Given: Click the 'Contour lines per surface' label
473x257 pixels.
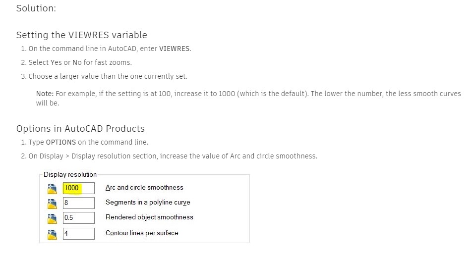Looking at the screenshot, I should pos(142,233).
